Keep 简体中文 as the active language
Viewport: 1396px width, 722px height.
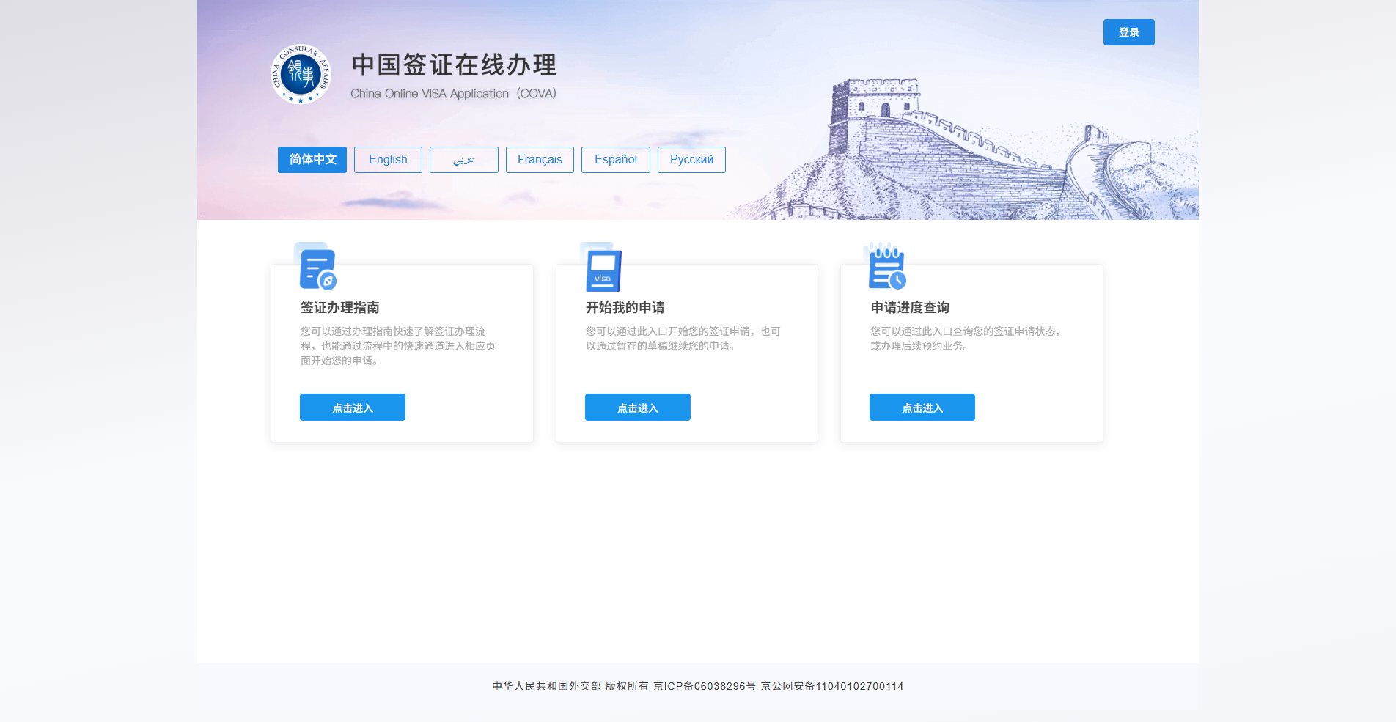[x=312, y=159]
